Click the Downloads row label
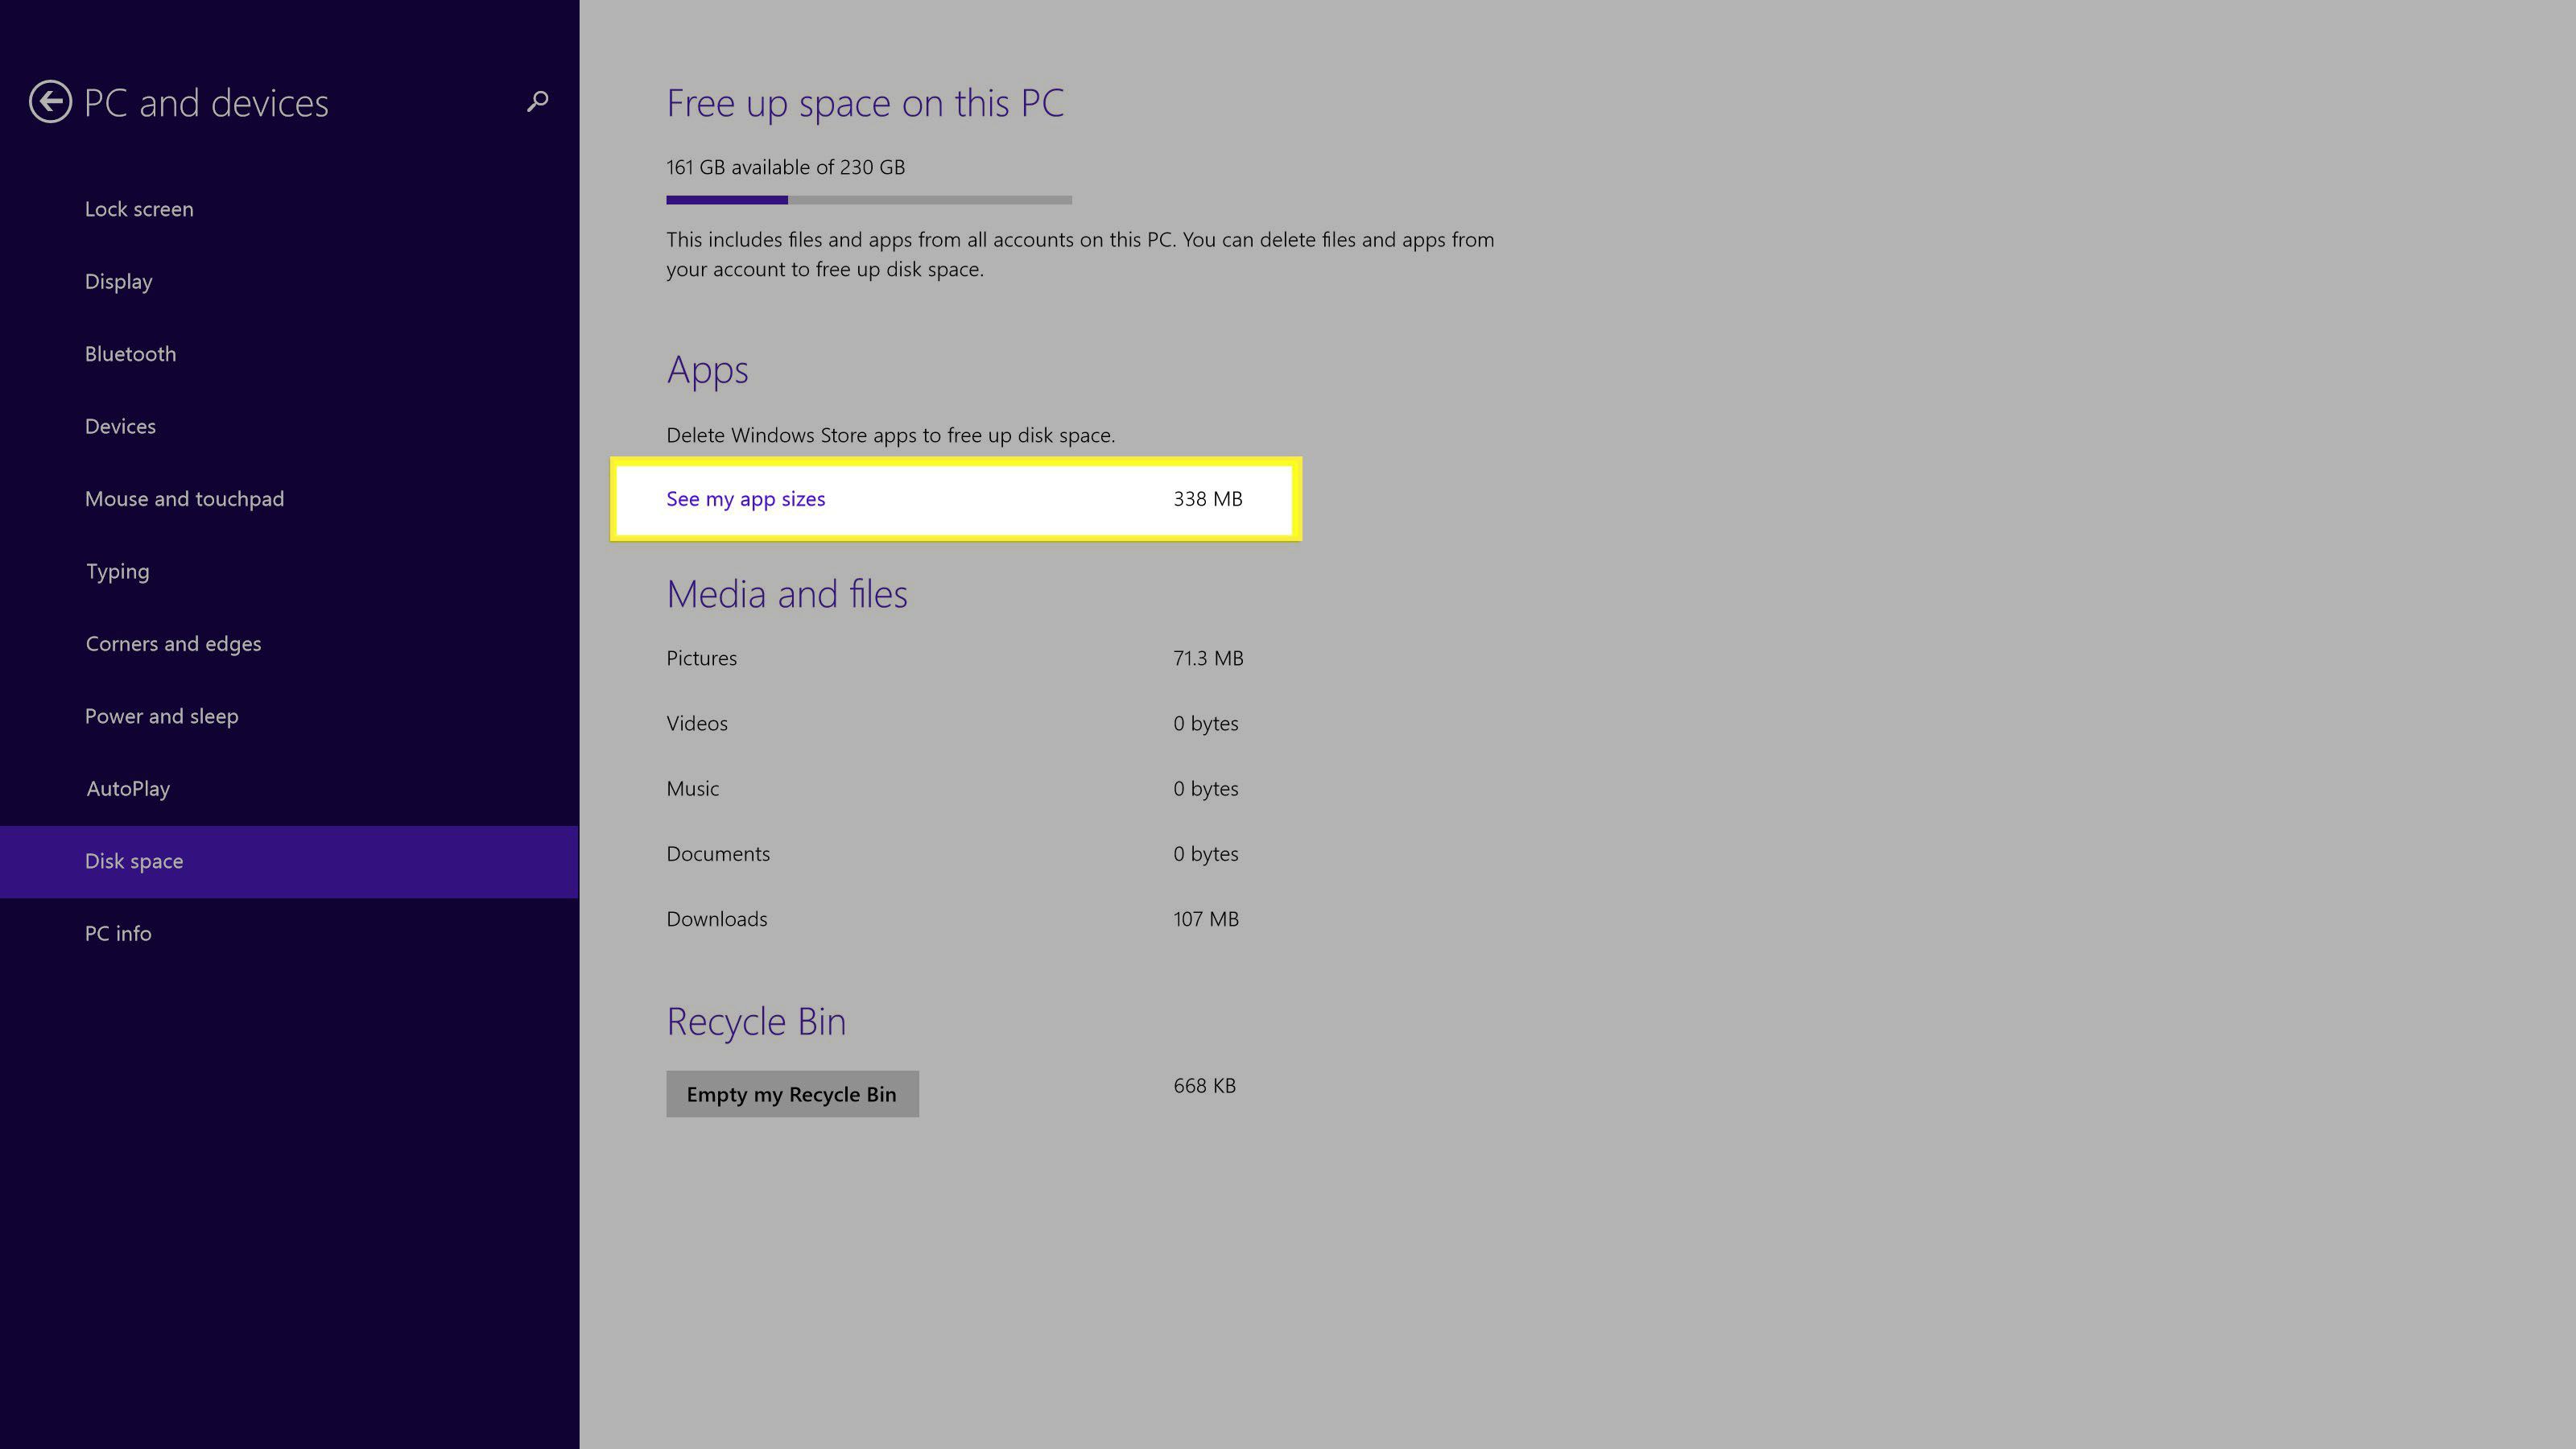2576x1449 pixels. [x=717, y=919]
